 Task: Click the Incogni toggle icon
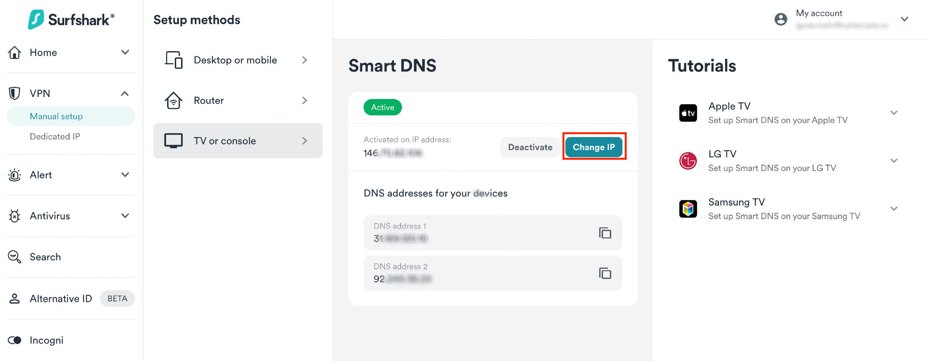click(14, 340)
